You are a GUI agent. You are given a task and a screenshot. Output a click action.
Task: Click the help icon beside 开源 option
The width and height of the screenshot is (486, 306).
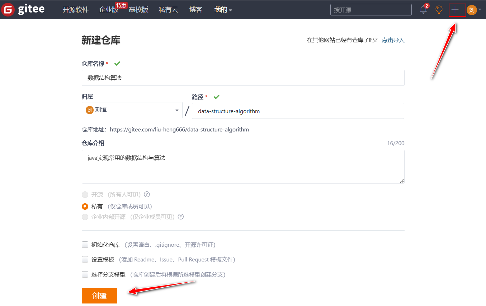tap(147, 194)
